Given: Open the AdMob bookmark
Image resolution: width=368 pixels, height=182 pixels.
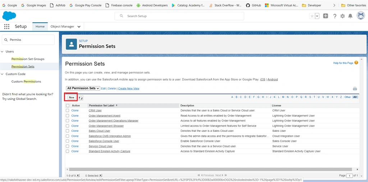Looking at the screenshot, I should pyautogui.click(x=58, y=5).
